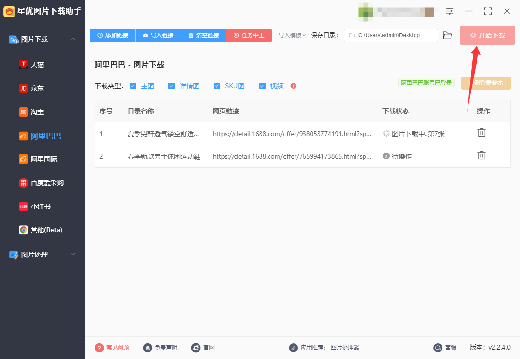Toggle the 主图 checkbox

[133, 86]
